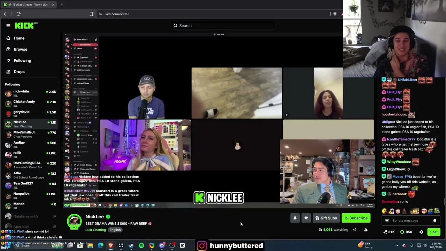
Task: Open rellik channel from following list
Action: [x=31, y=155]
